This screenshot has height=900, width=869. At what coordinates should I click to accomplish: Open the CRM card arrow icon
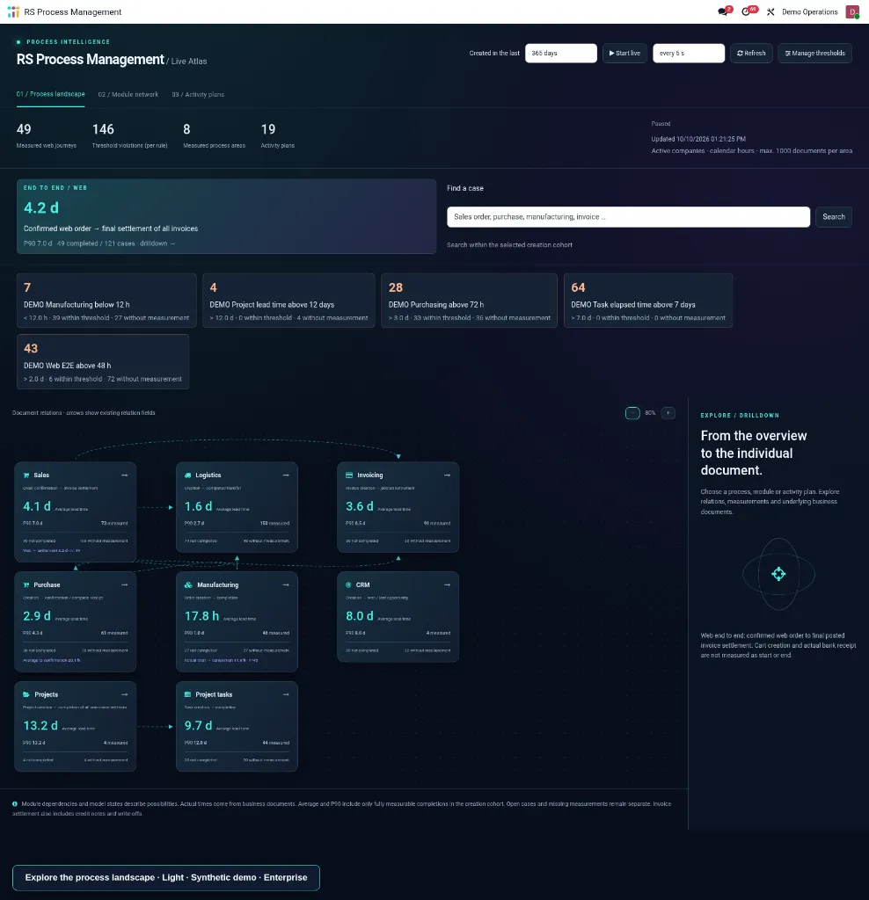(448, 584)
